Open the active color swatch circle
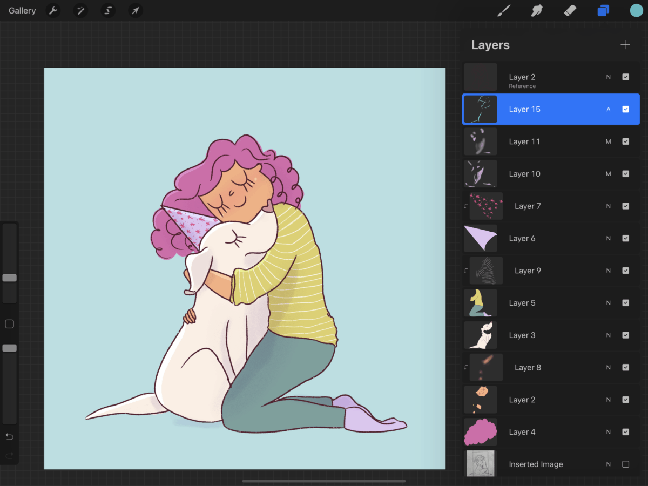The width and height of the screenshot is (648, 486). [x=636, y=10]
